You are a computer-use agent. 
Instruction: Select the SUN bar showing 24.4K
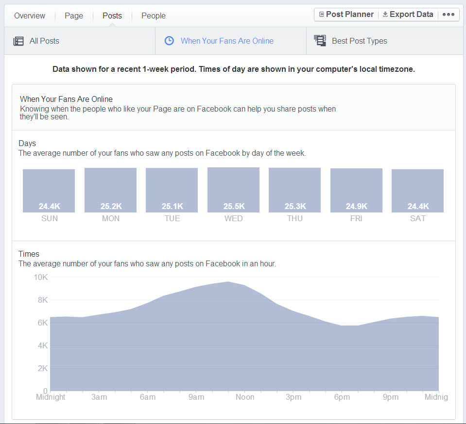49,190
